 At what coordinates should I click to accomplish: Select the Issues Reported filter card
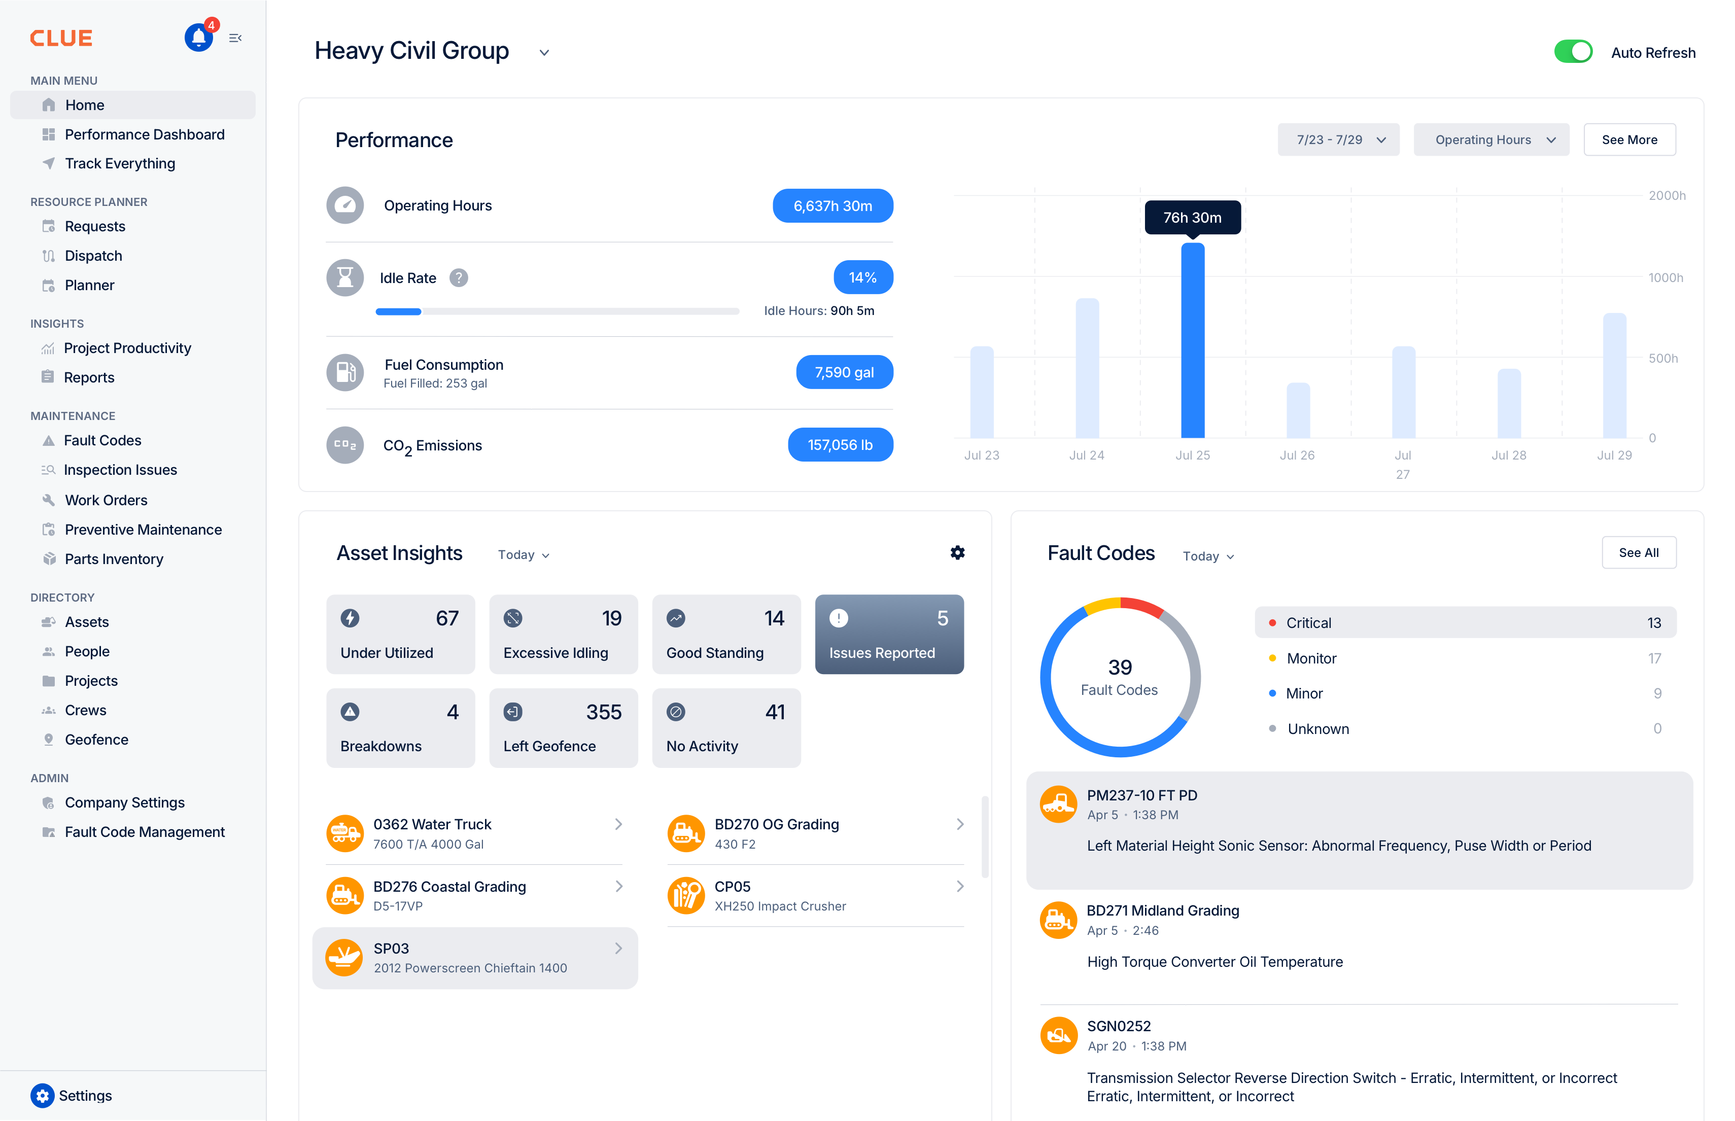(889, 634)
